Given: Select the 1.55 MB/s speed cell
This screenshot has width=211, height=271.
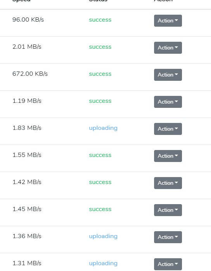Looking at the screenshot, I should 27,155.
